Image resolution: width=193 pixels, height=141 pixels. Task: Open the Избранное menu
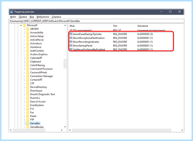pos(43,17)
